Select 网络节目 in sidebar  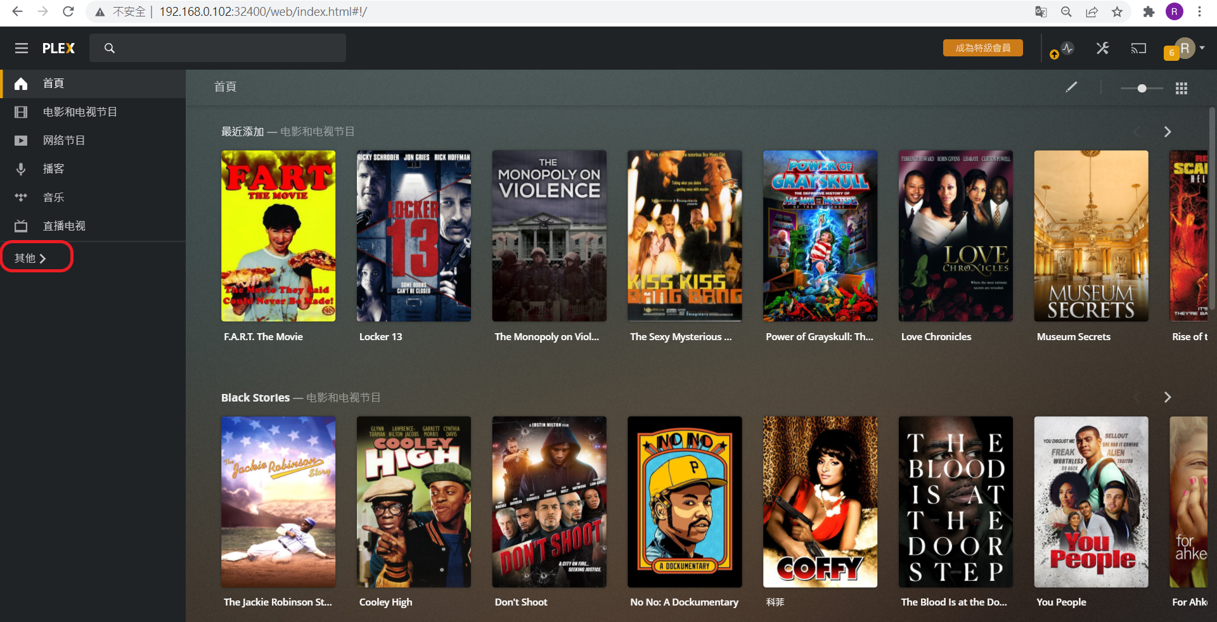64,141
